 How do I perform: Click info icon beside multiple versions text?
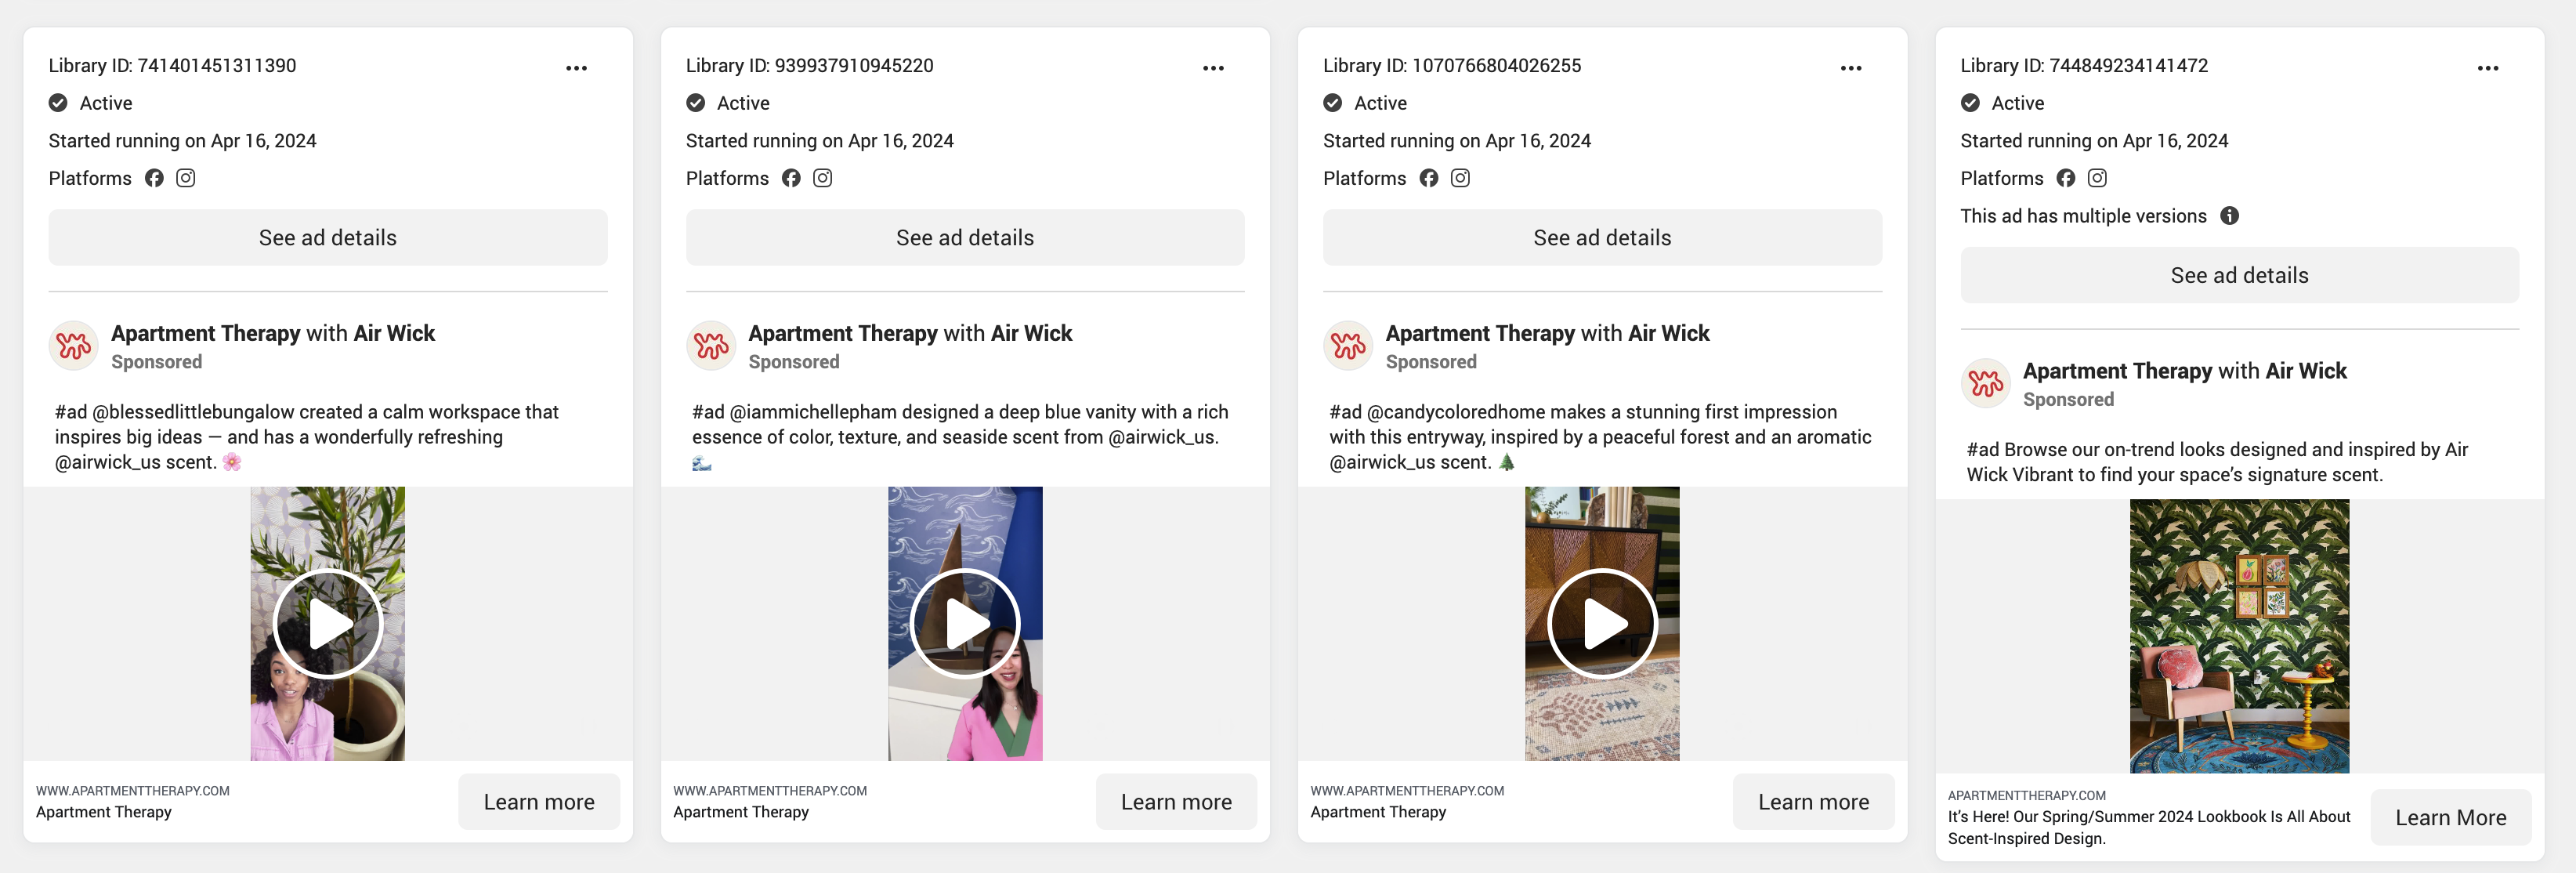(x=2229, y=216)
